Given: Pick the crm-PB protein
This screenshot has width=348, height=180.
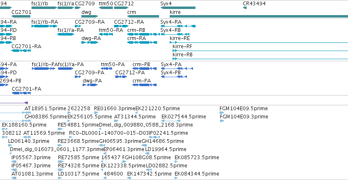Looking at the screenshot, I should (144, 69).
